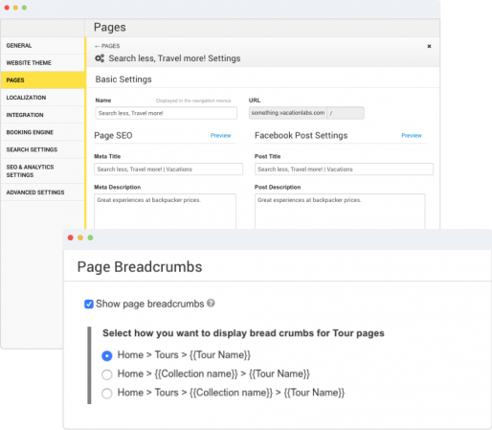The height and width of the screenshot is (430, 492).
Task: Choose 'Home > {{Collection name}} > {{Tour Name}}' option
Action: tap(107, 374)
